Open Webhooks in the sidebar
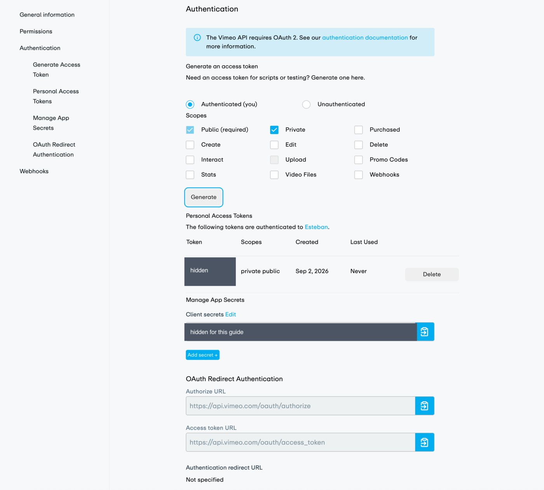The width and height of the screenshot is (544, 490). pyautogui.click(x=34, y=171)
